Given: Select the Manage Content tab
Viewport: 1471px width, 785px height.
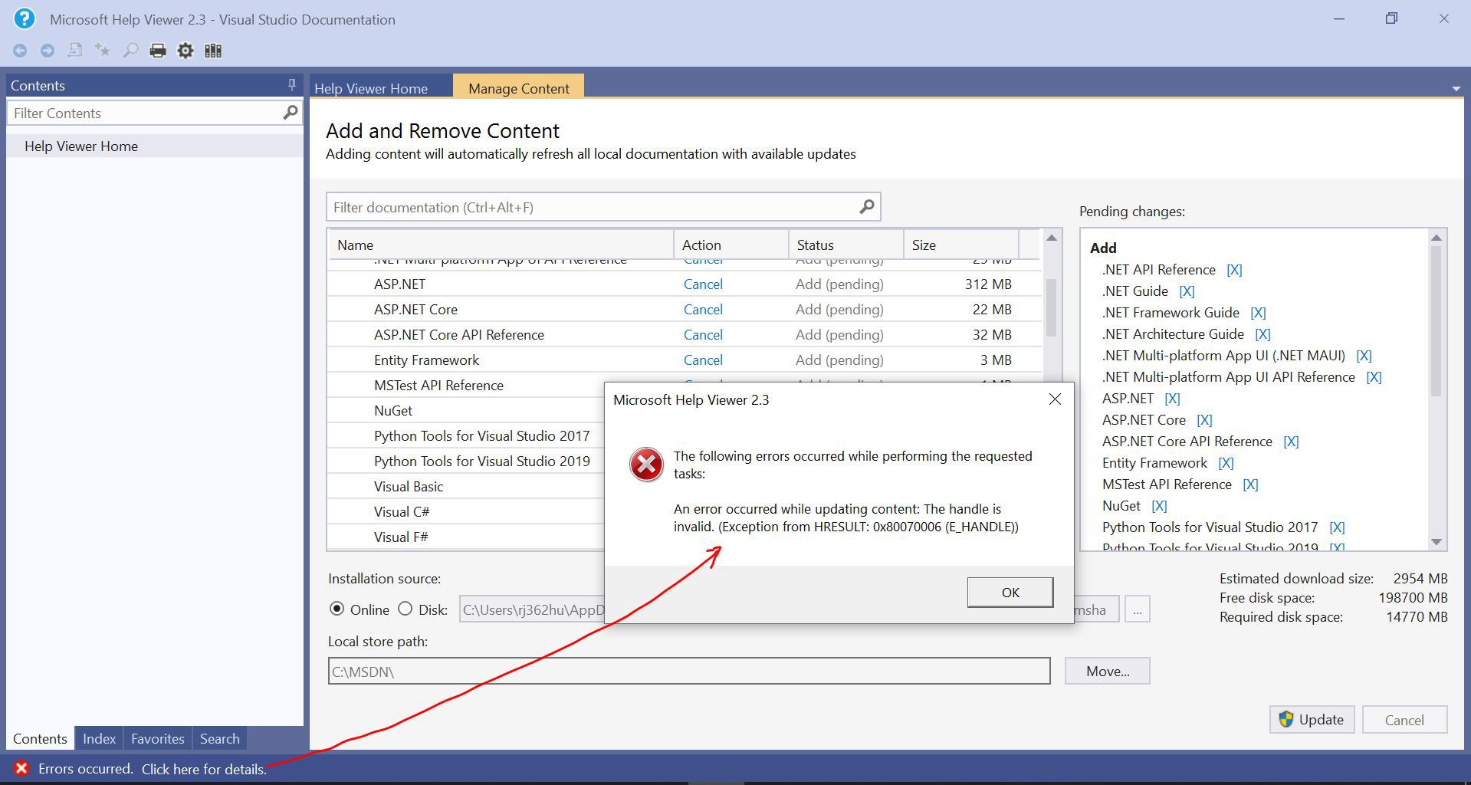Looking at the screenshot, I should coord(519,88).
